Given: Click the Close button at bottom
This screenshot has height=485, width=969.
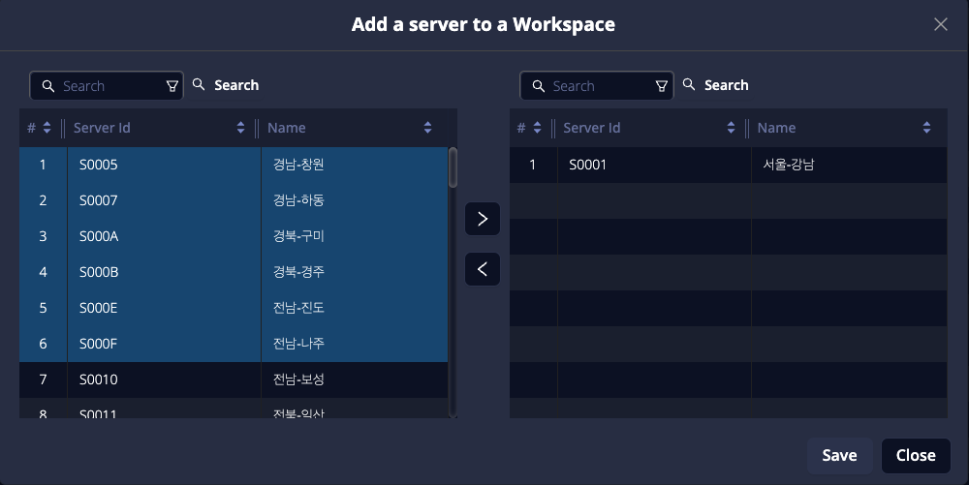Looking at the screenshot, I should (915, 455).
